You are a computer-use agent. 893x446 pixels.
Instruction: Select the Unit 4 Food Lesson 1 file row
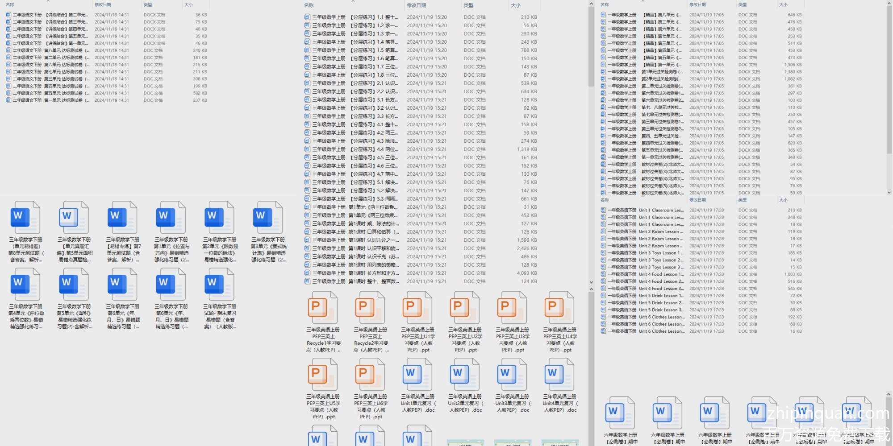(661, 274)
